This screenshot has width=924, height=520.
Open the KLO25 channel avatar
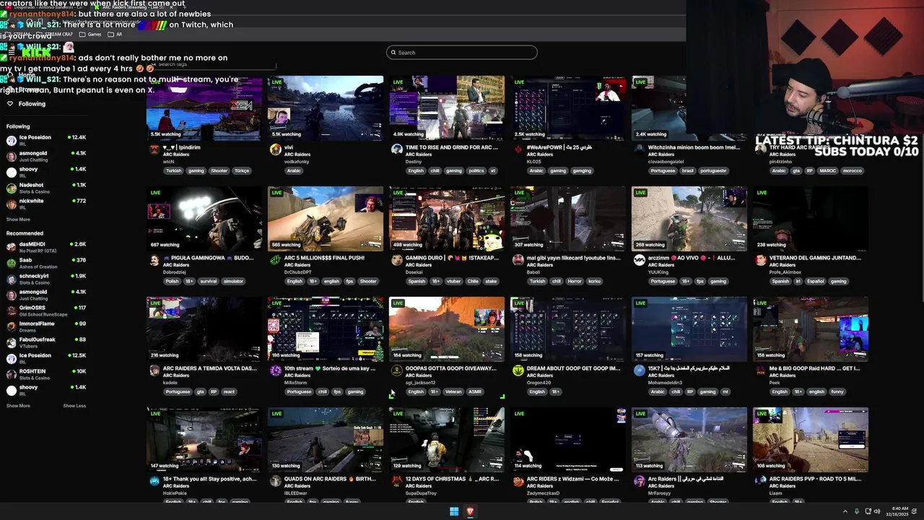pos(518,149)
